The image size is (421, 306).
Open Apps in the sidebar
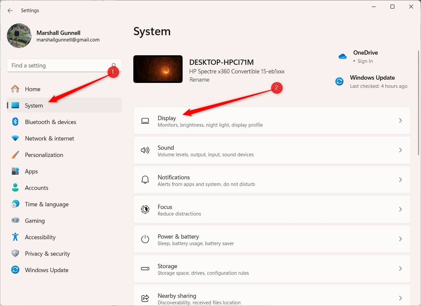(x=31, y=171)
